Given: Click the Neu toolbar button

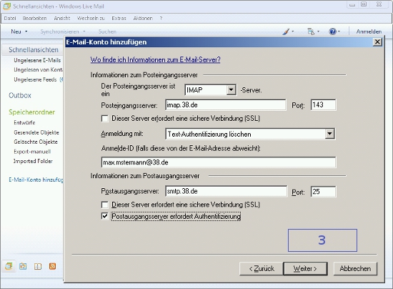Looking at the screenshot, I should click(16, 31).
